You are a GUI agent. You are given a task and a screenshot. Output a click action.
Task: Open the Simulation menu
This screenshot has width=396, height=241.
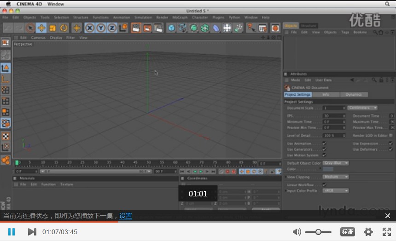143,17
